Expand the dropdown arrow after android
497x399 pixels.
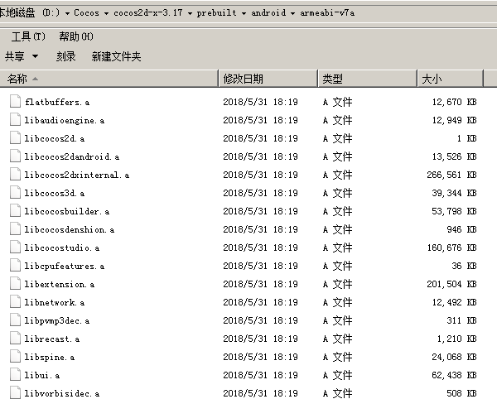tap(293, 13)
